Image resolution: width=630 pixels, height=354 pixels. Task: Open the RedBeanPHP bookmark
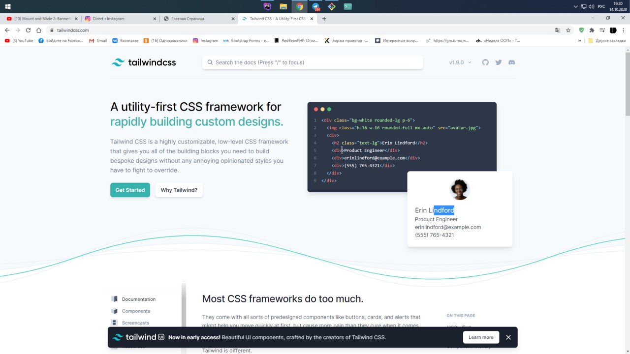point(296,41)
